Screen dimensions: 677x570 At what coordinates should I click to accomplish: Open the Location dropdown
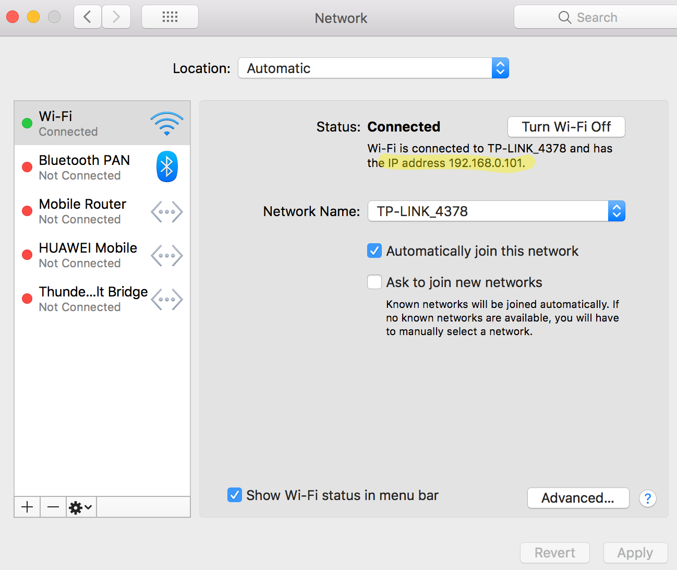tap(373, 68)
